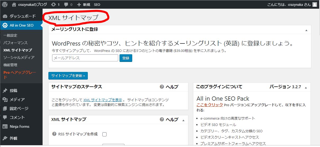Click question mark beside RSS サイトマップを作成
The width and height of the screenshot is (320, 147).
(x=54, y=134)
